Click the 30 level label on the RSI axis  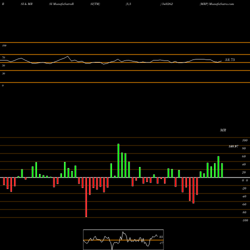pos(3,73)
